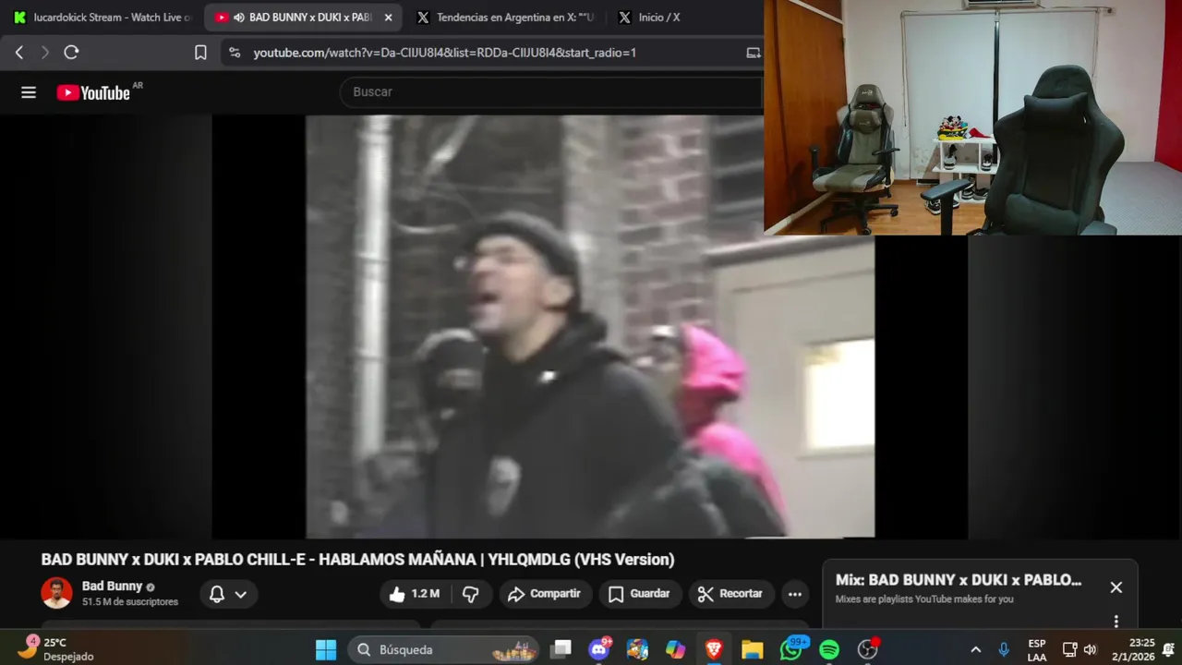Open the Mix panel vertical three-dot menu

point(1116,622)
